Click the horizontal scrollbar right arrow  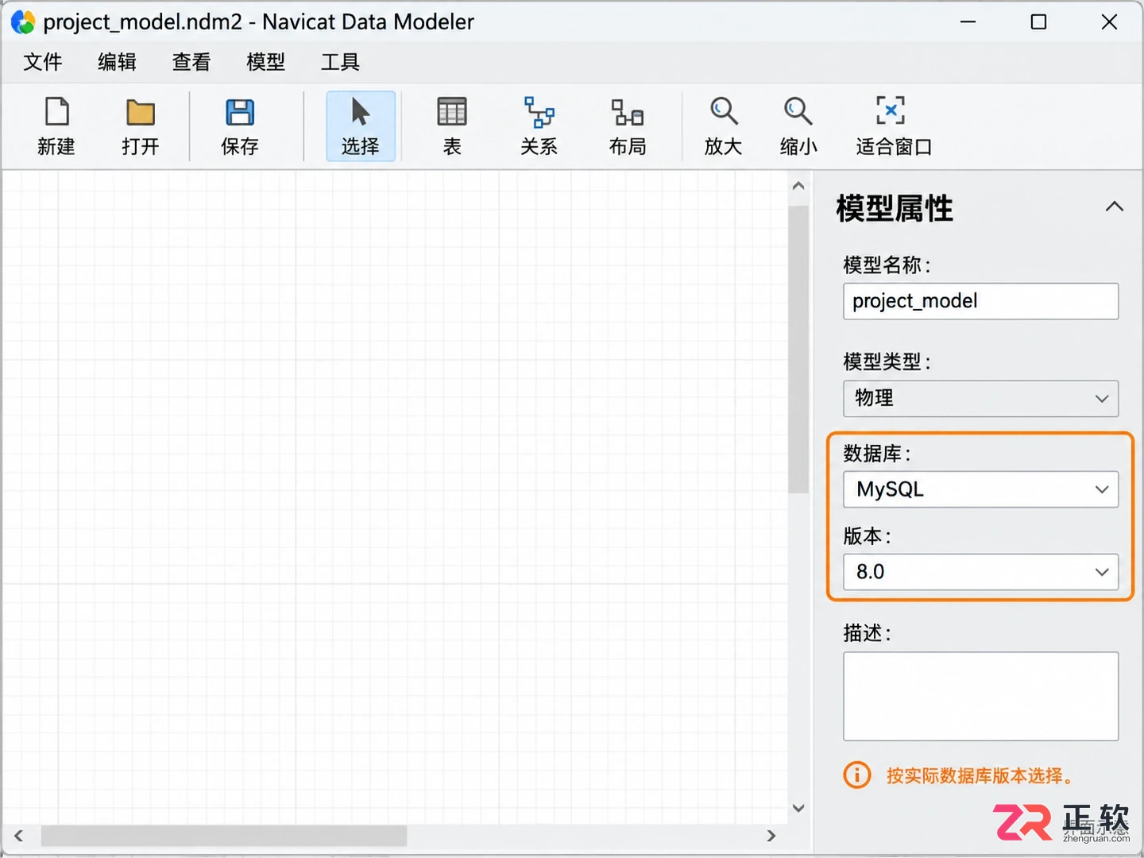pyautogui.click(x=771, y=836)
